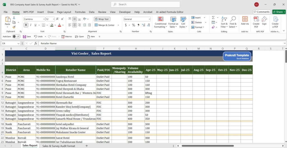The image size is (287, 148).
Task: Click the red font color swatch
Action: (x=59, y=25)
